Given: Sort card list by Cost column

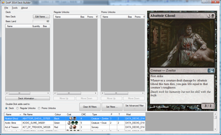Looking at the screenshot, I should [x=73, y=114].
